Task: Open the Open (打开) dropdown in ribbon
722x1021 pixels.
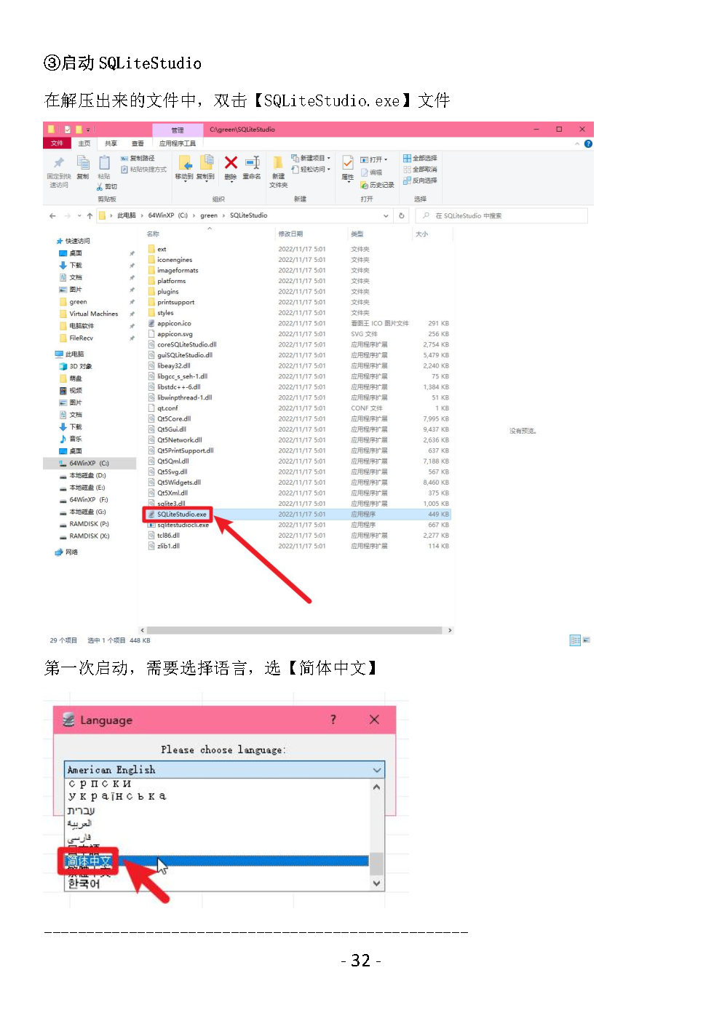Action: (x=375, y=159)
